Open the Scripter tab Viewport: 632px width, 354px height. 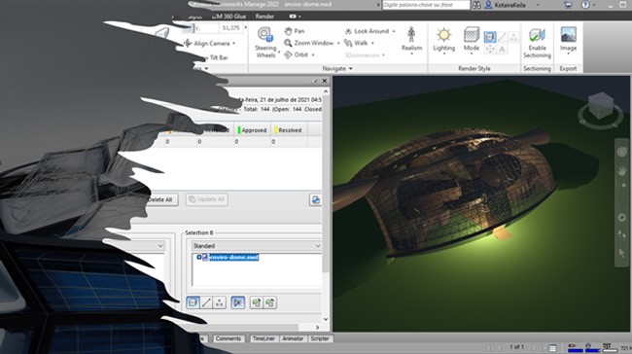click(x=320, y=338)
